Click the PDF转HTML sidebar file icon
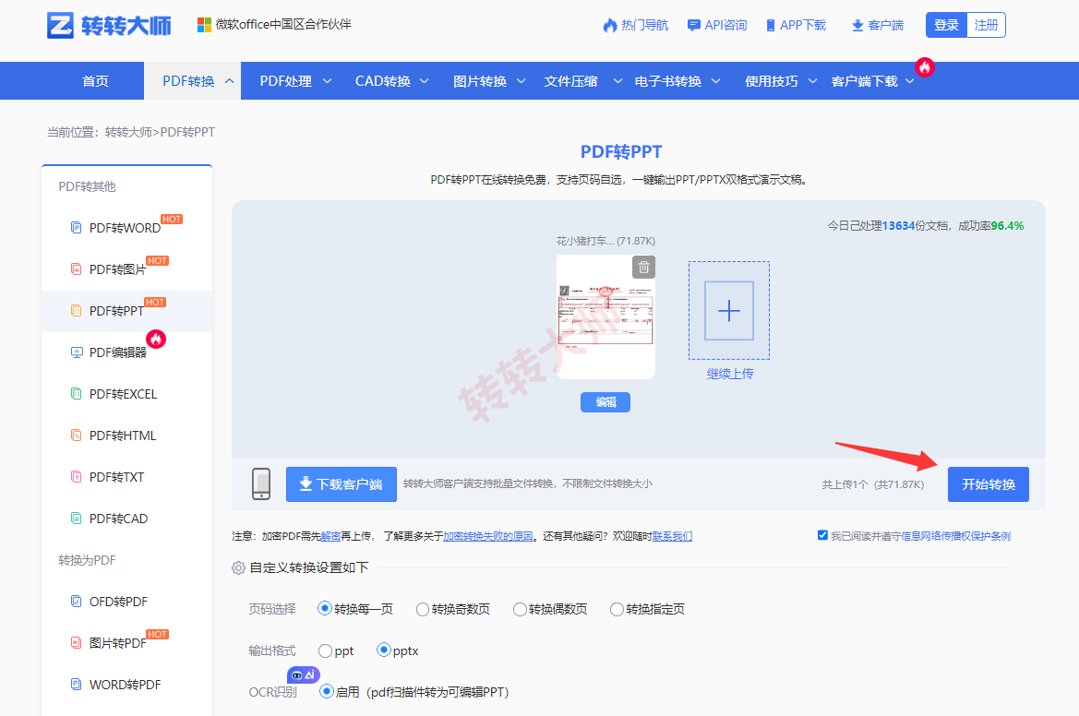The image size is (1079, 716). click(x=77, y=436)
